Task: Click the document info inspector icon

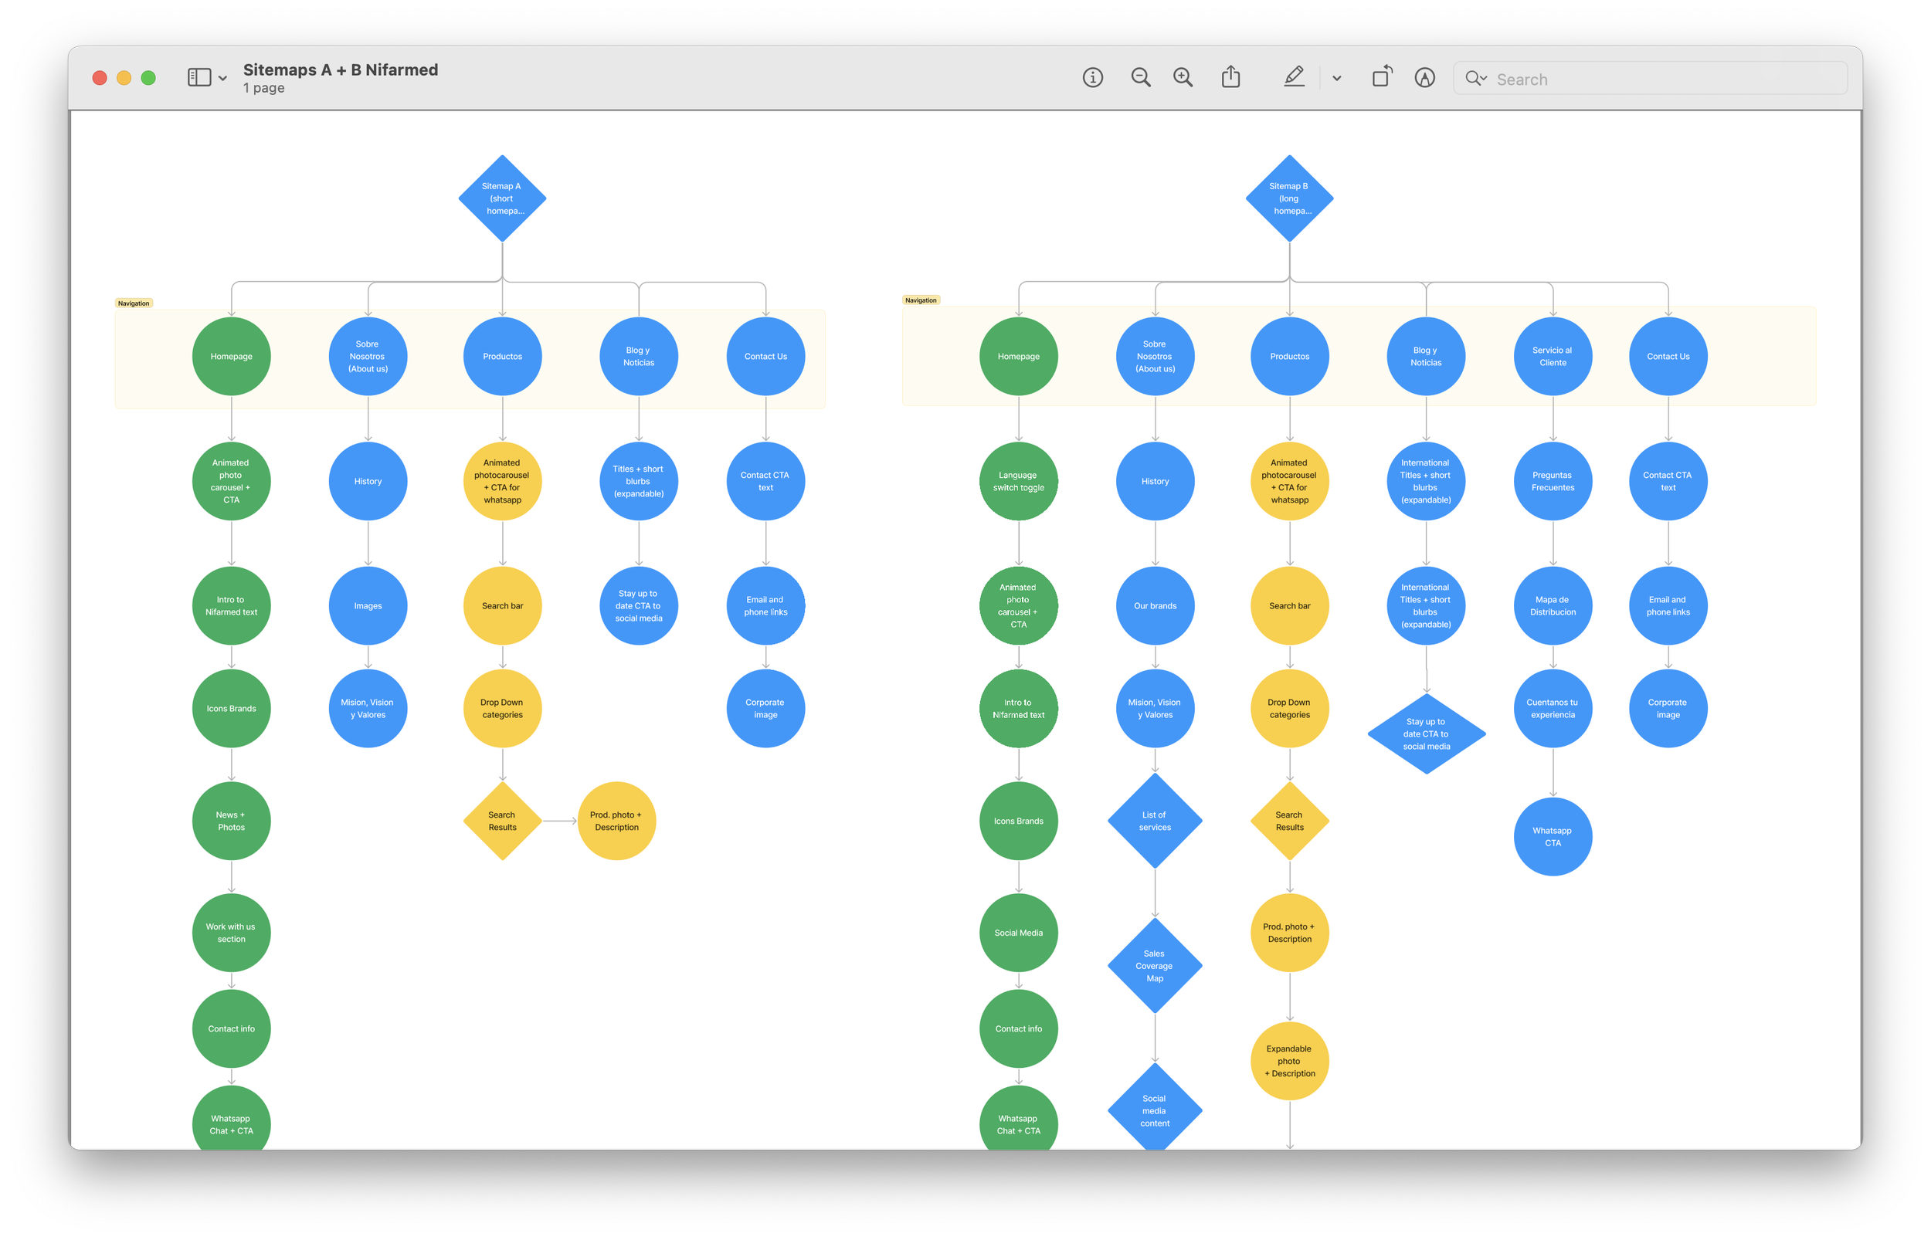Action: tap(1092, 77)
